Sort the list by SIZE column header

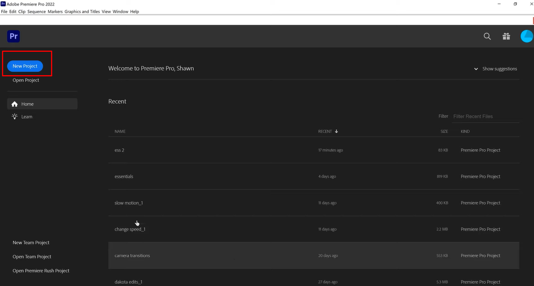point(444,131)
